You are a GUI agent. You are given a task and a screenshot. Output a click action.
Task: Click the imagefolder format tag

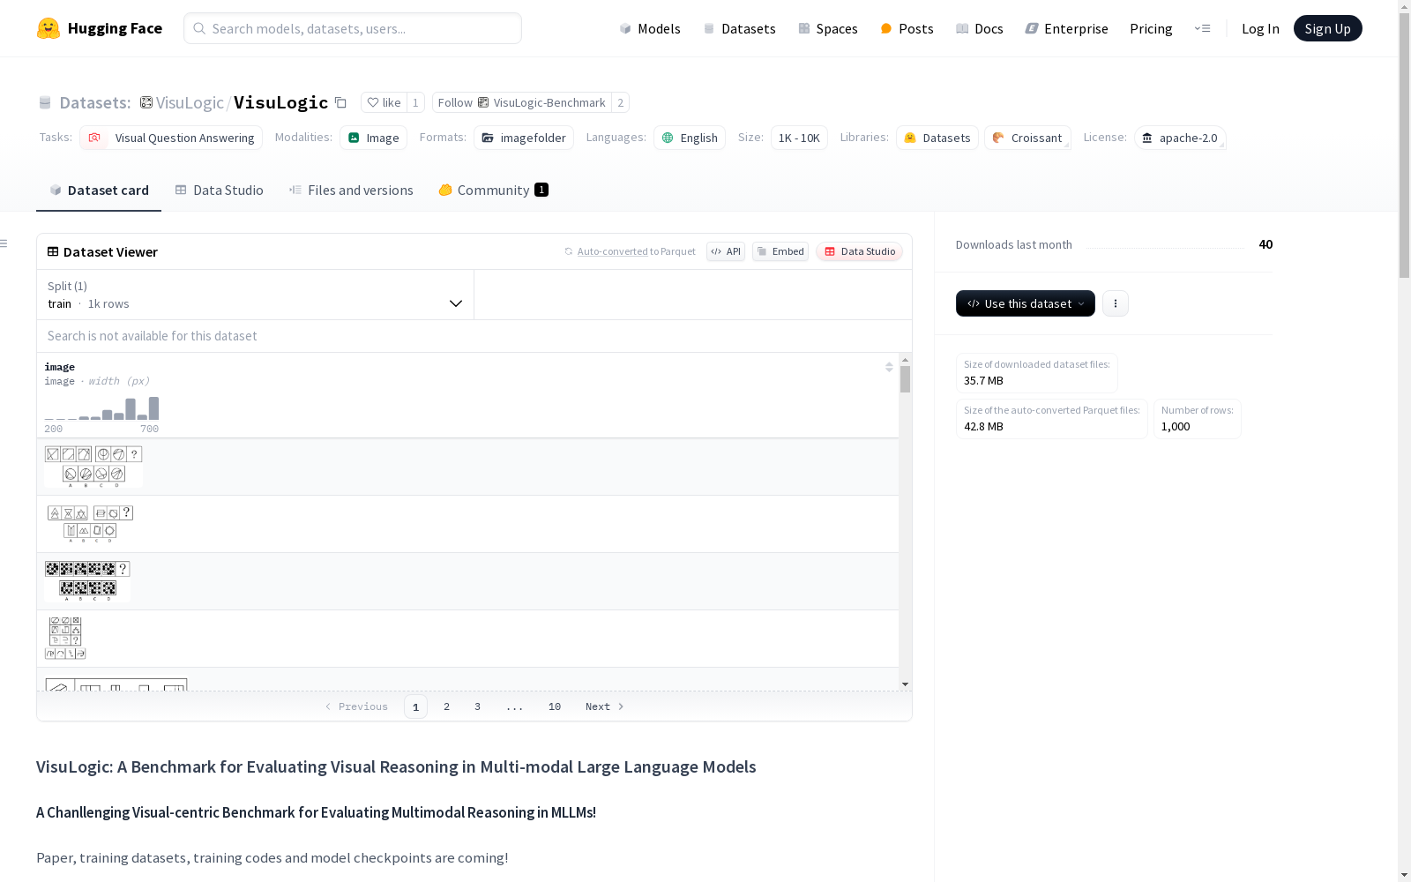point(524,138)
